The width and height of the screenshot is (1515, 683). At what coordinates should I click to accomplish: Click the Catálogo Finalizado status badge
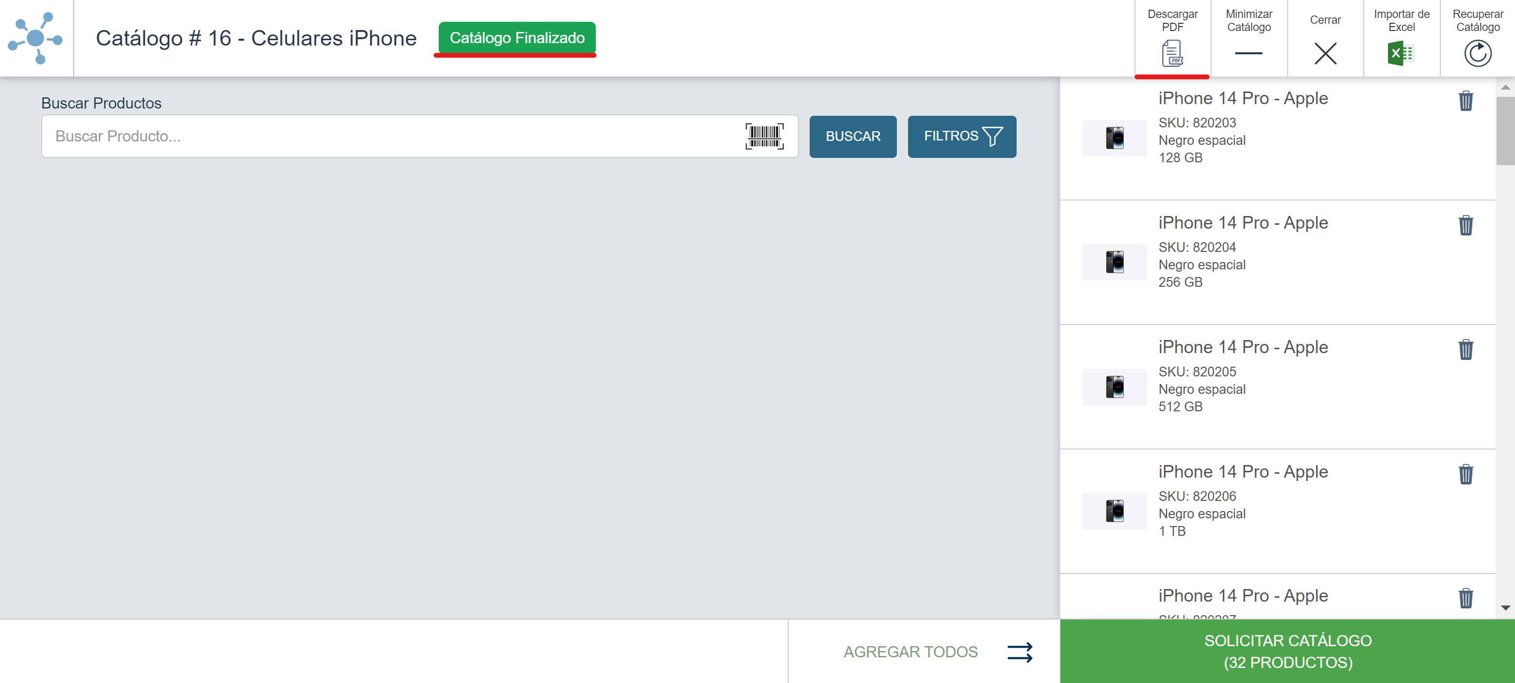click(517, 38)
